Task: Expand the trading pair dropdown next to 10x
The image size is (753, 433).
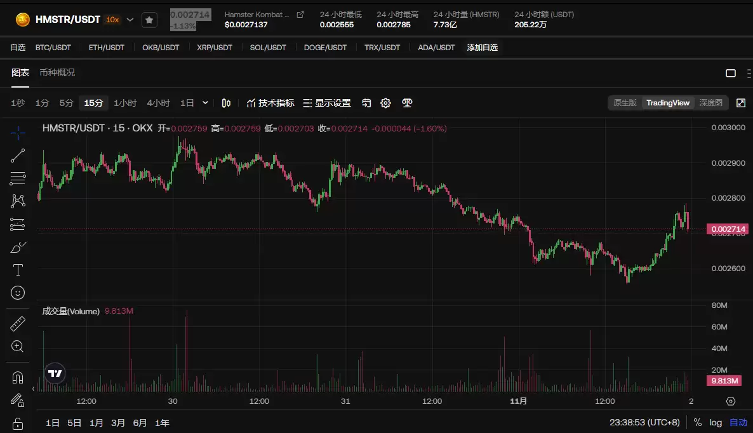Action: (130, 20)
